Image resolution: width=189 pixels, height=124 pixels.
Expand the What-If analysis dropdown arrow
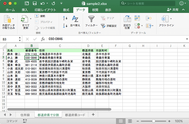click(153, 26)
